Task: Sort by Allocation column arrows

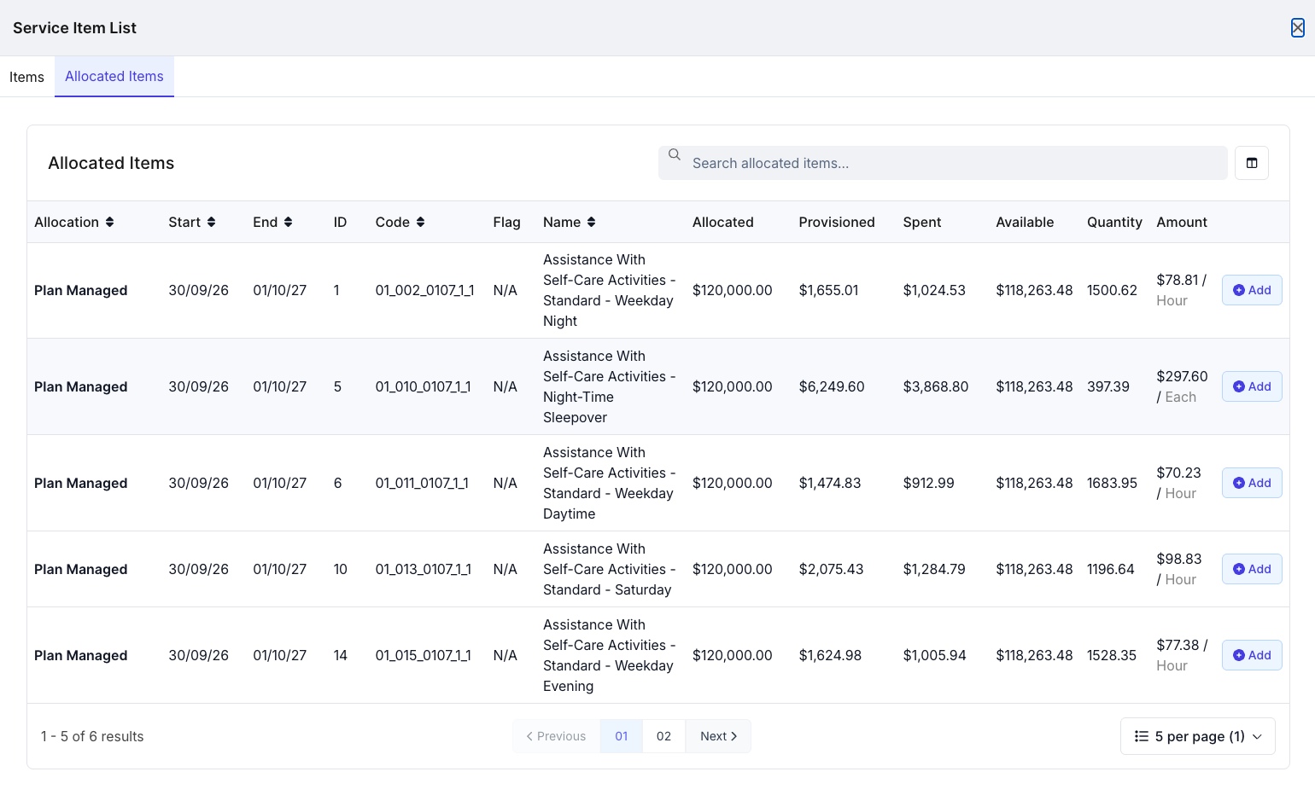Action: coord(109,222)
